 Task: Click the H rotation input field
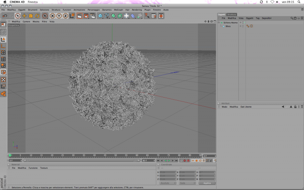pos(207,172)
